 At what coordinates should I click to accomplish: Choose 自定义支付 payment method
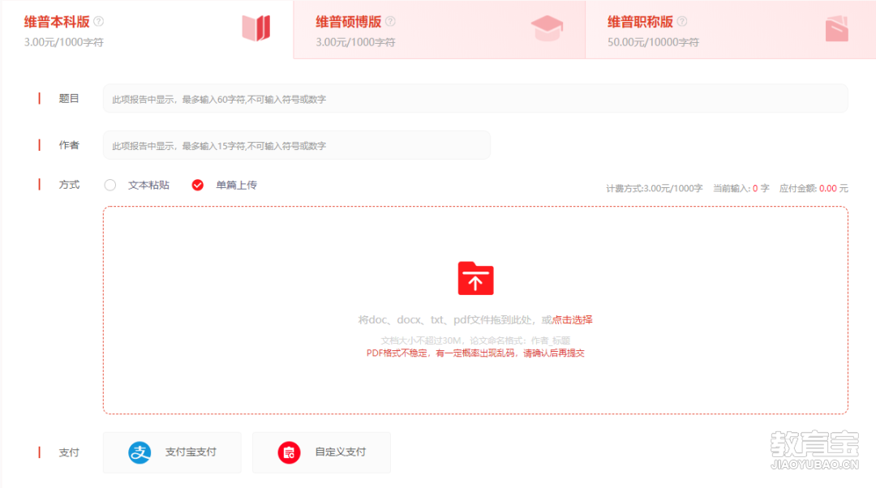tap(321, 452)
